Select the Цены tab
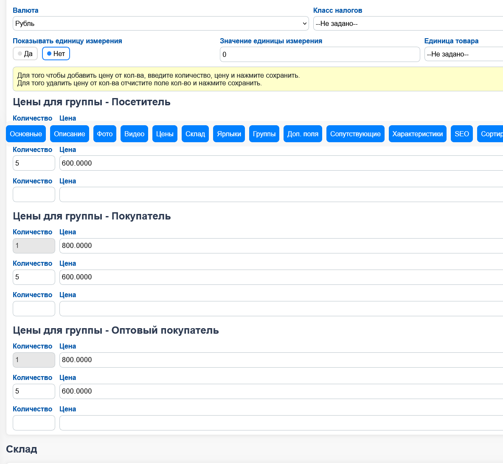The image size is (503, 464). point(165,134)
